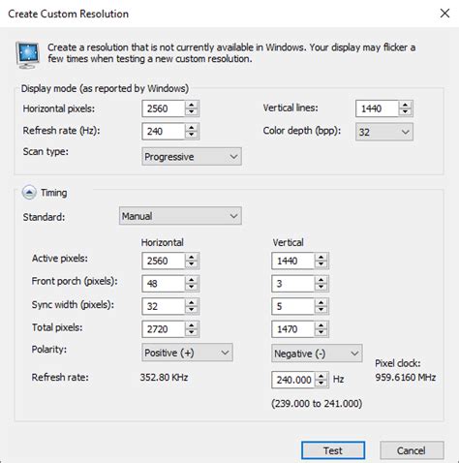The image size is (459, 463).
Task: Increase horizontal Total pixels 2720 up arrow
Action: tap(192, 325)
